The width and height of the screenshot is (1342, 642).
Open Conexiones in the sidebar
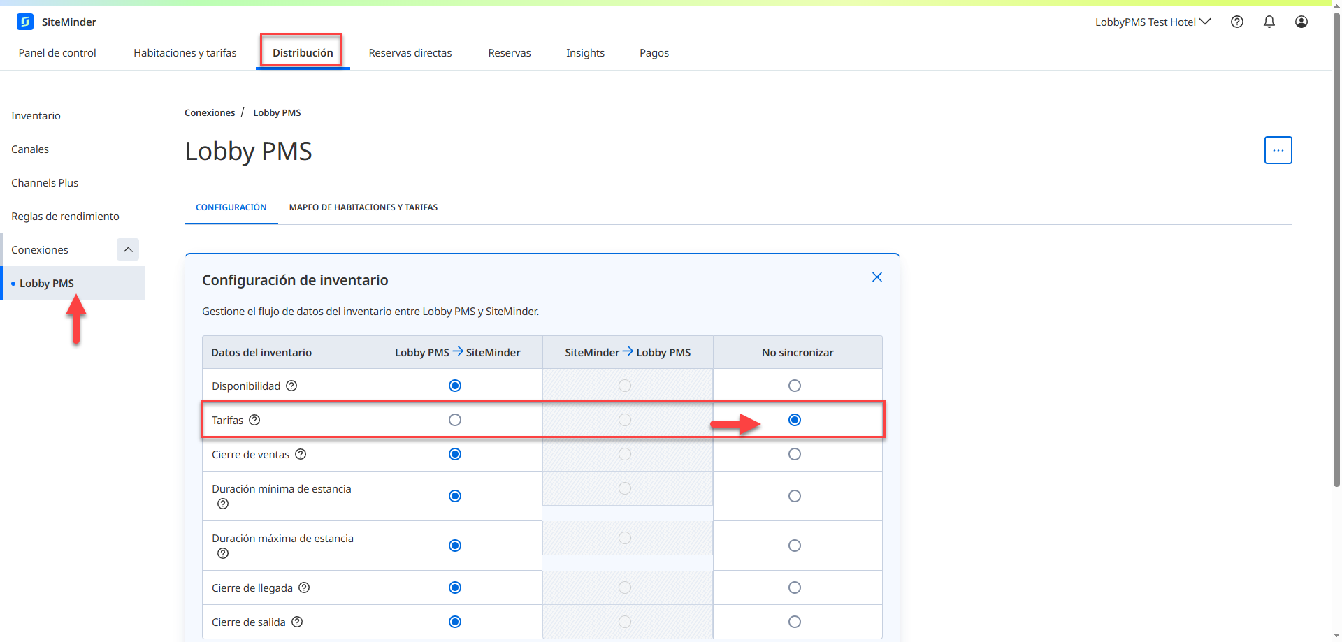40,250
